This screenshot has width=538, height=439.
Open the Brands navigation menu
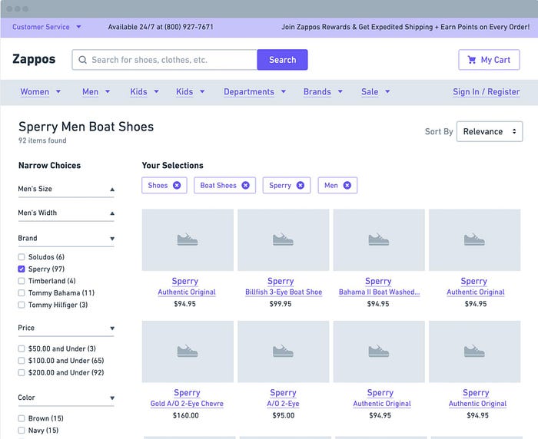(x=323, y=92)
